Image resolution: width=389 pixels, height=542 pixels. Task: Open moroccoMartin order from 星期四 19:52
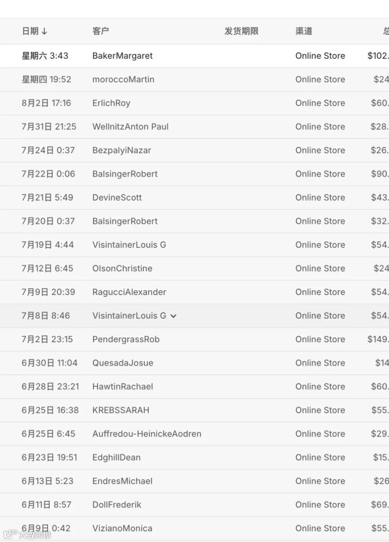[194, 80]
